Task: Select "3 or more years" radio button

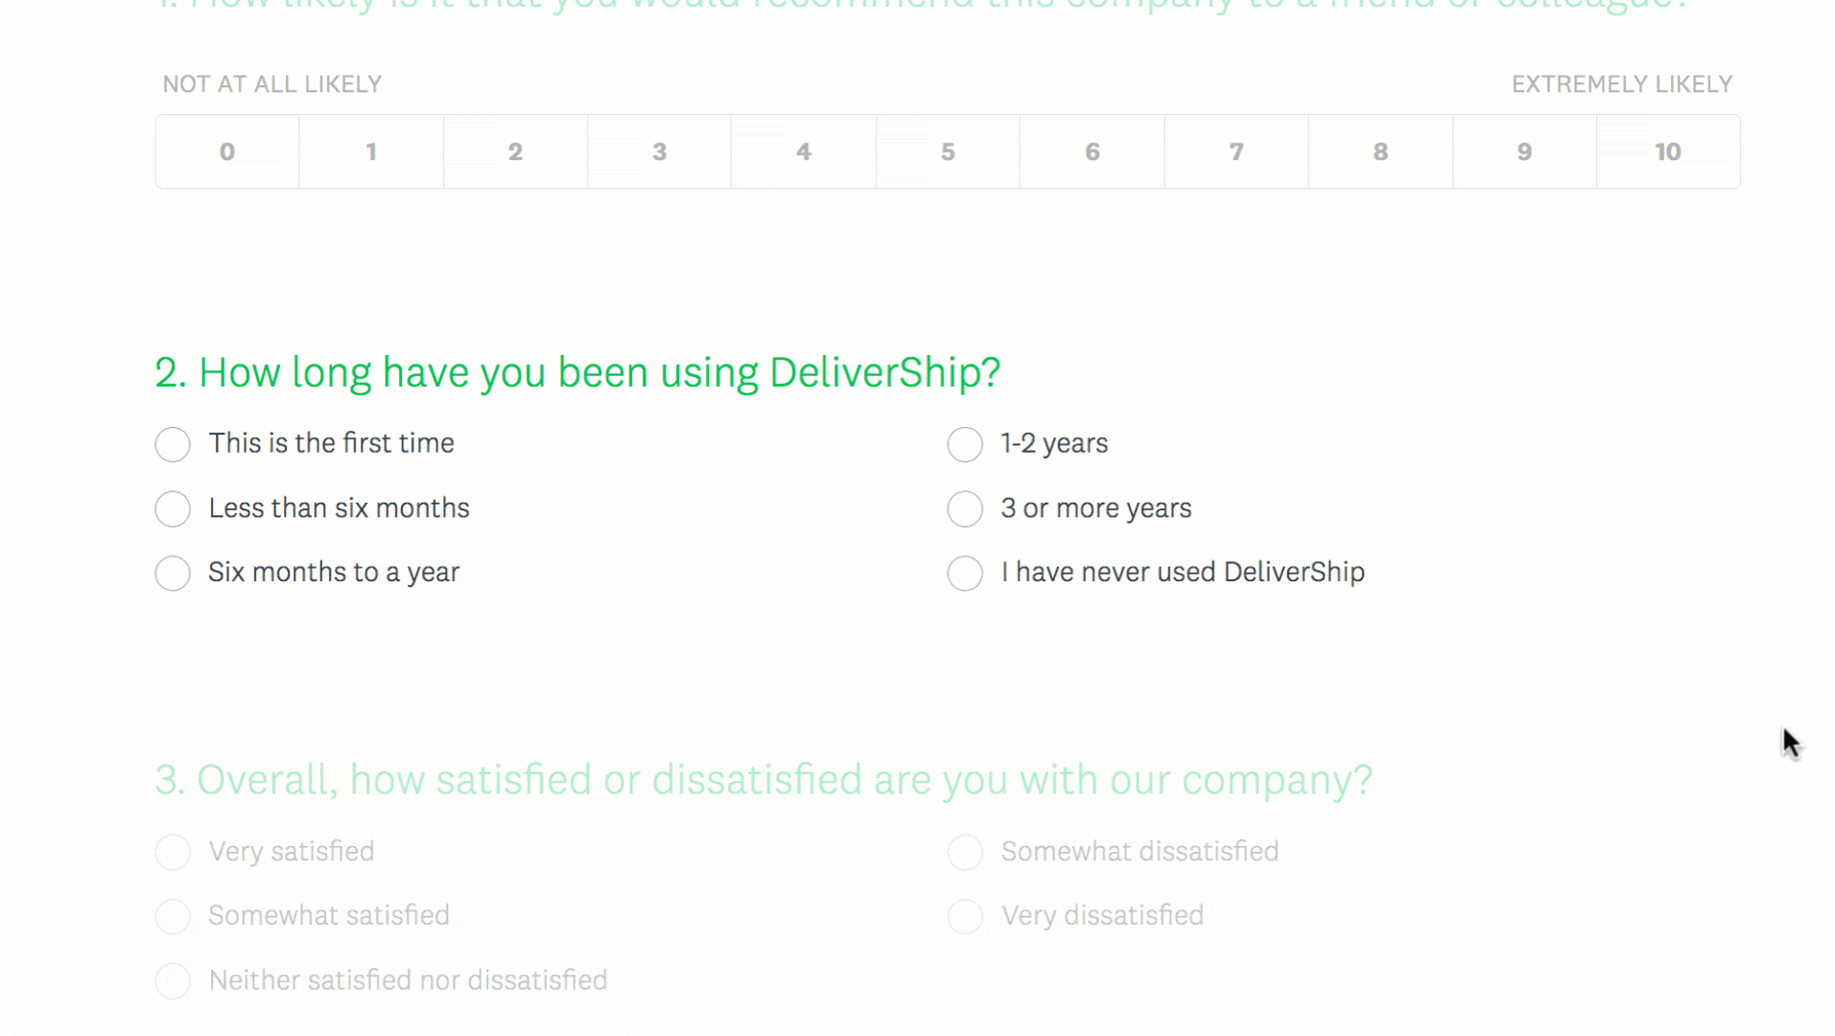Action: point(965,508)
